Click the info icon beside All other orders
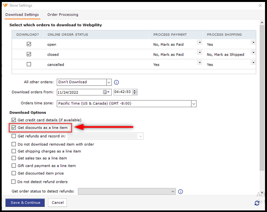 point(116,82)
